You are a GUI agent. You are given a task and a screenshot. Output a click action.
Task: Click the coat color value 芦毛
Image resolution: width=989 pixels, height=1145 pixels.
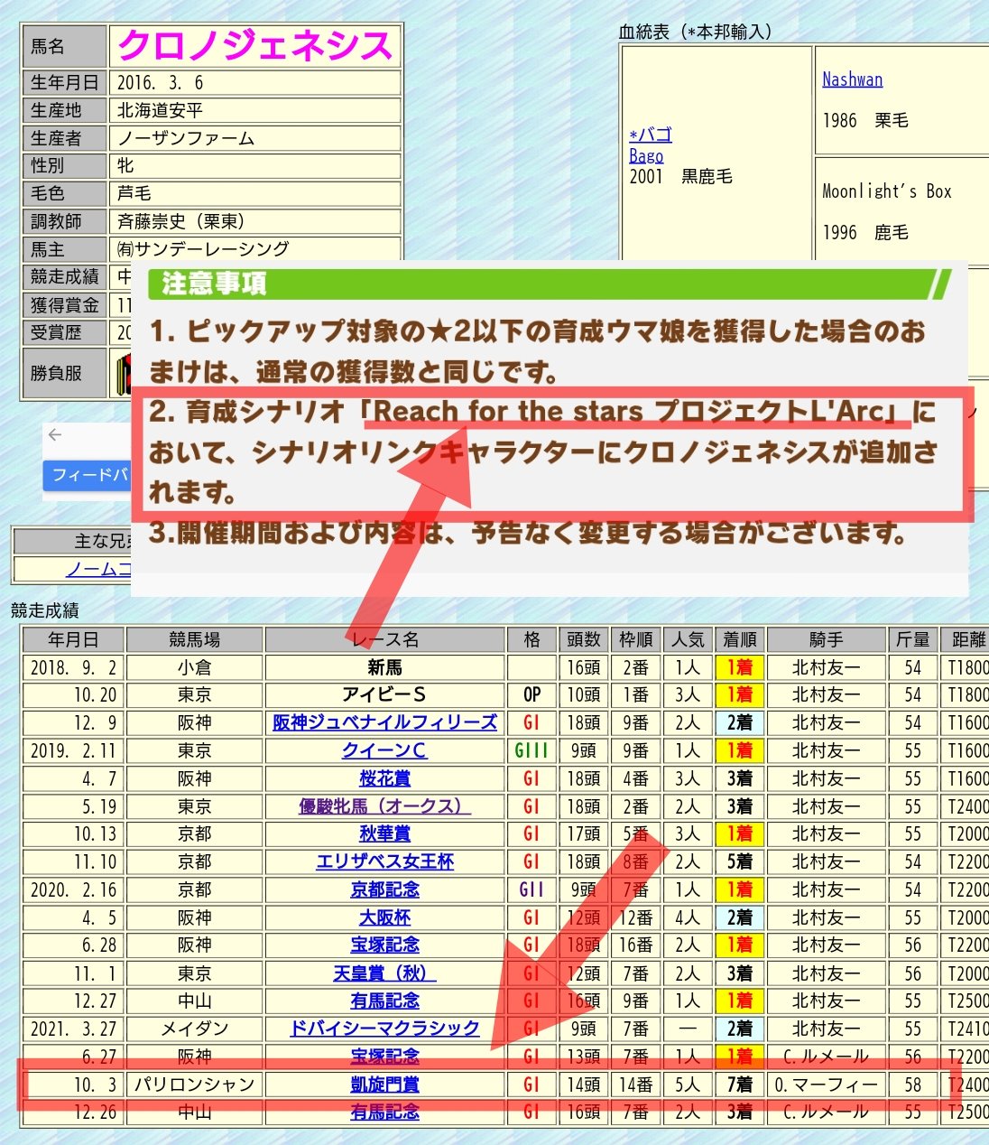(134, 193)
